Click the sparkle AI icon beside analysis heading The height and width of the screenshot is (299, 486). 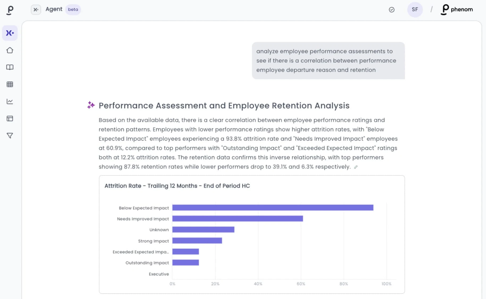point(91,105)
